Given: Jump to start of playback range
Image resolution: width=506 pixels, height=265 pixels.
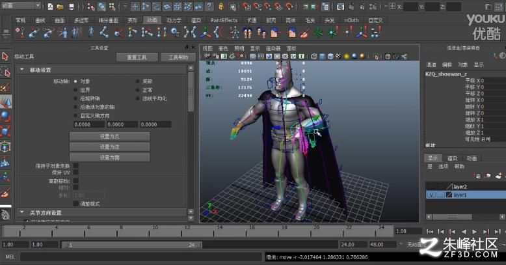Looking at the screenshot, I should (x=430, y=231).
